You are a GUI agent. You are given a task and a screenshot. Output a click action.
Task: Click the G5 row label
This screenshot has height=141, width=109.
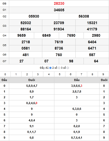tap(4, 45)
